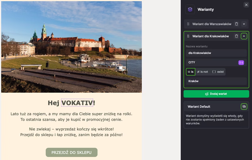The width and height of the screenshot is (252, 160).
Task: Grab drag handle of Wariant dla Krakowiaków
Action: [188, 36]
